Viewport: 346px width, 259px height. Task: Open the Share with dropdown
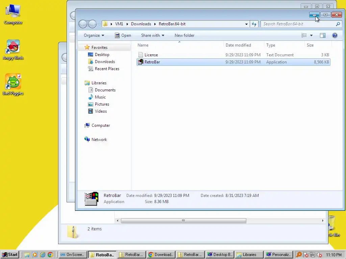point(153,35)
